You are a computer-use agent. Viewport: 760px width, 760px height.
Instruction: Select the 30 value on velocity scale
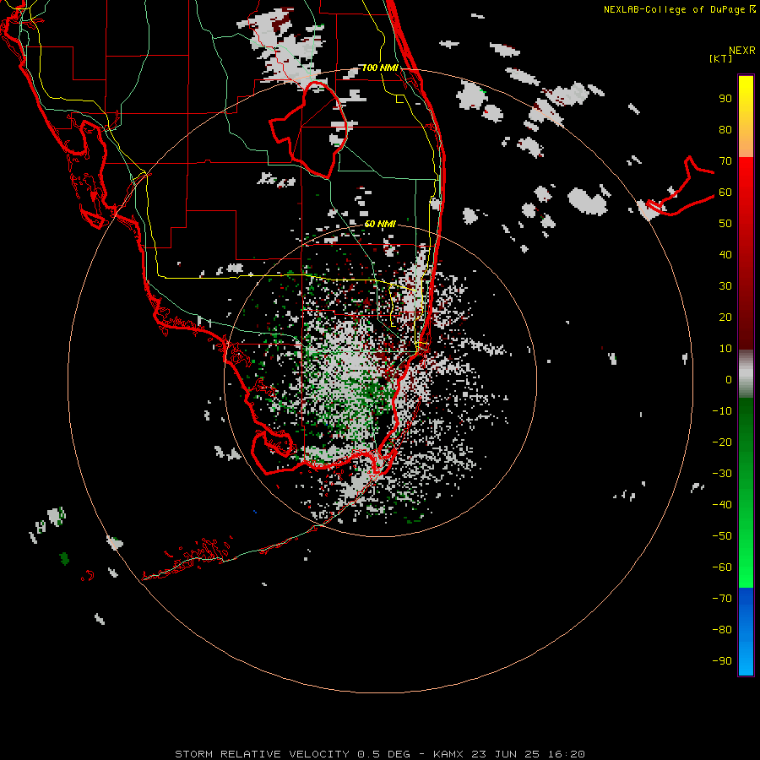coord(725,286)
